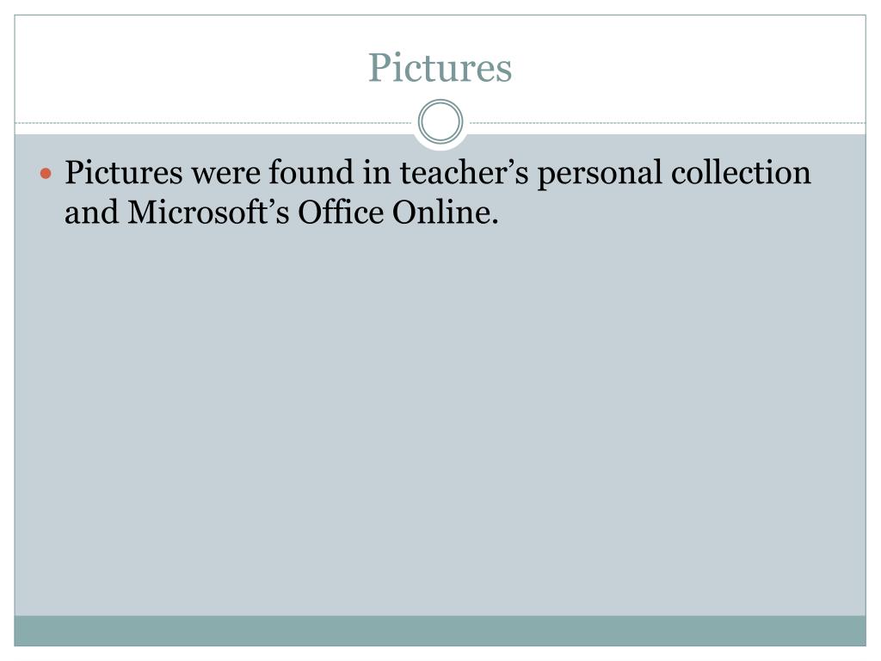Click the word "were" in the first line
The width and height of the screenshot is (881, 661).
coord(226,174)
